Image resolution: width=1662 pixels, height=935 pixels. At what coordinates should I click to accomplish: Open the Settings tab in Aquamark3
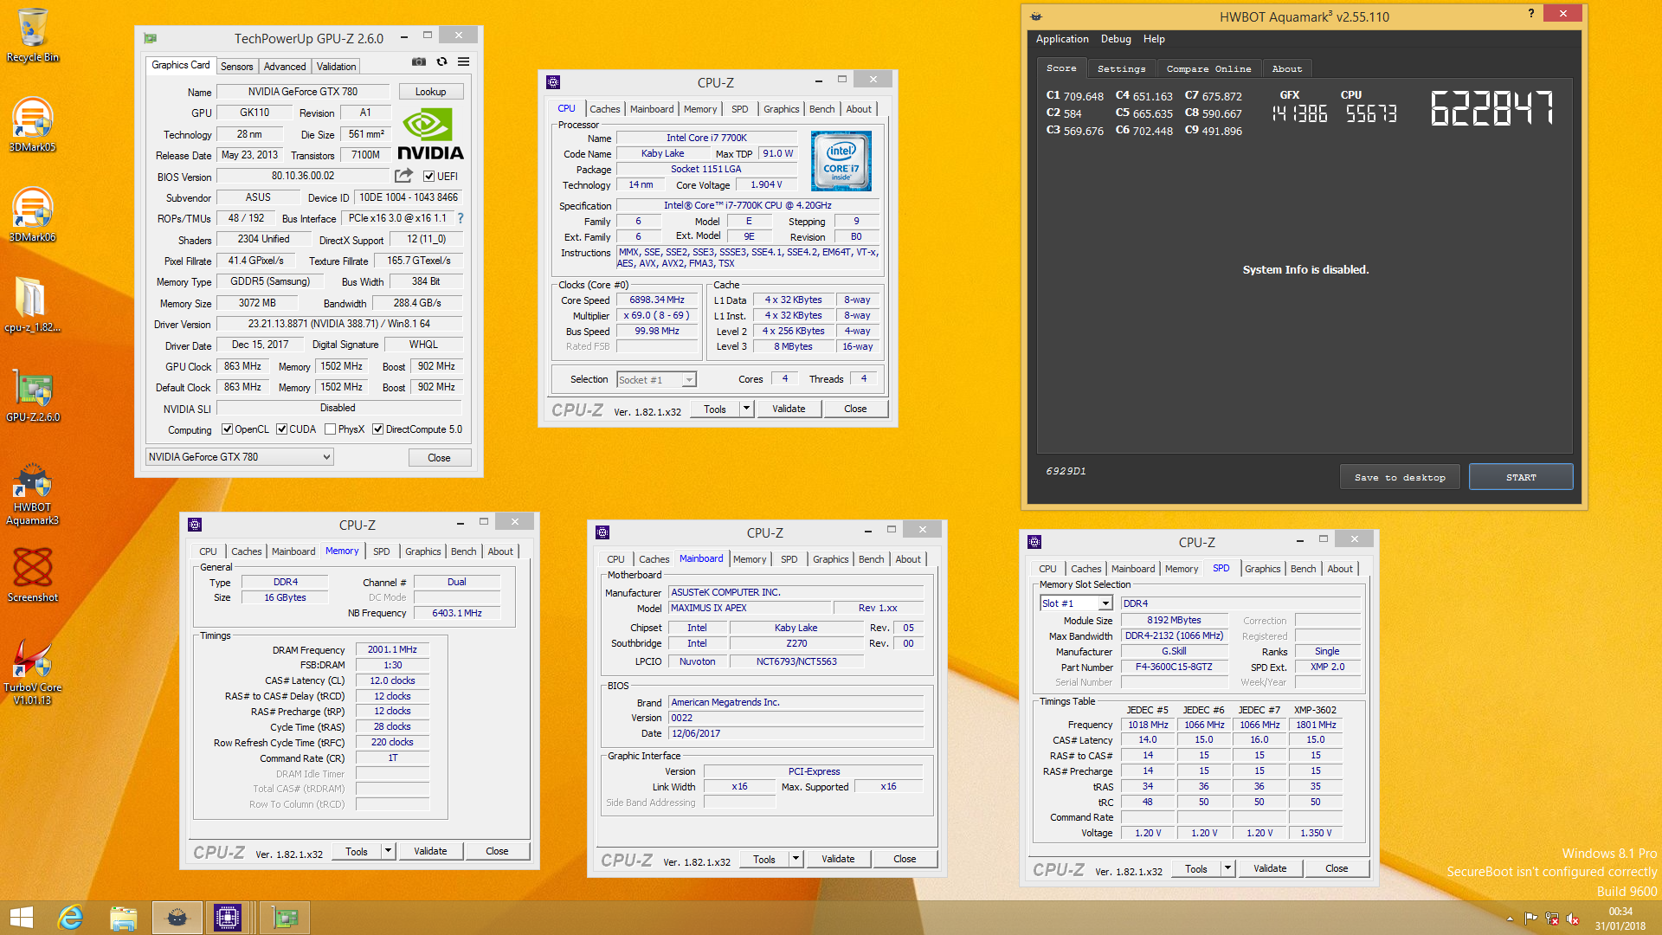[1121, 68]
